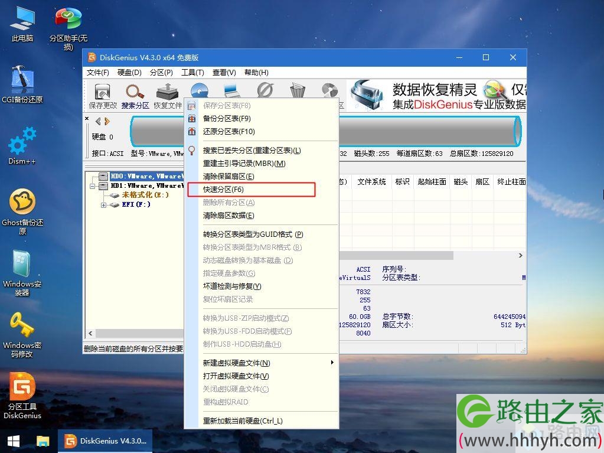Click the 还原分区表 menu icon
Screen dimensions: 604x453
[192, 132]
